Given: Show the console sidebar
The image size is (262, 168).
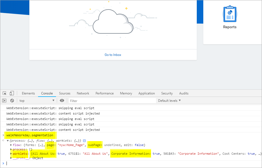Looking at the screenshot, I should click(4, 101).
